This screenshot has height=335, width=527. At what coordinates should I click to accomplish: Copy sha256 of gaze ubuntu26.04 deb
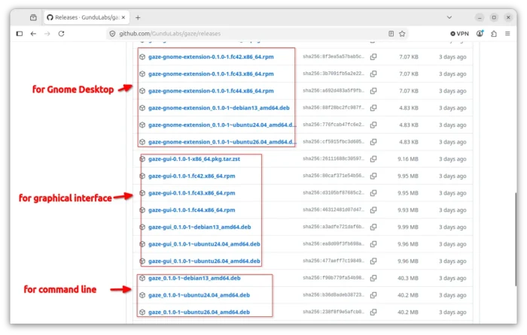(373, 312)
